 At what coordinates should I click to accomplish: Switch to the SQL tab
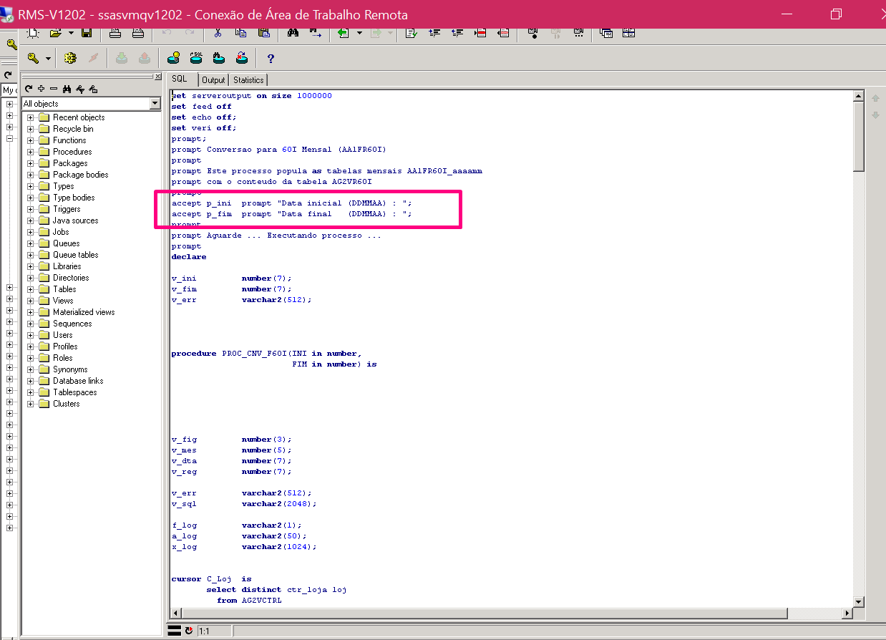(x=179, y=79)
